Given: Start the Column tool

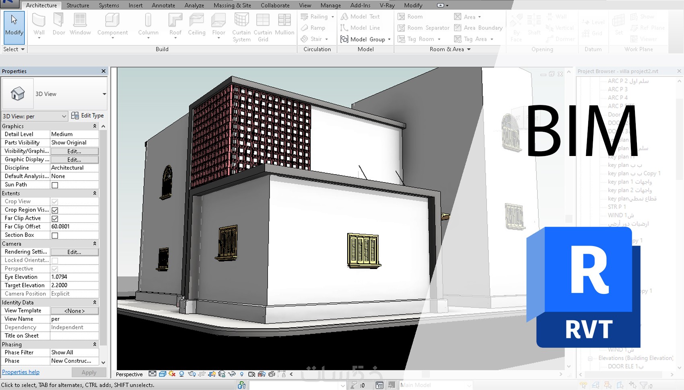Looking at the screenshot, I should (x=148, y=26).
